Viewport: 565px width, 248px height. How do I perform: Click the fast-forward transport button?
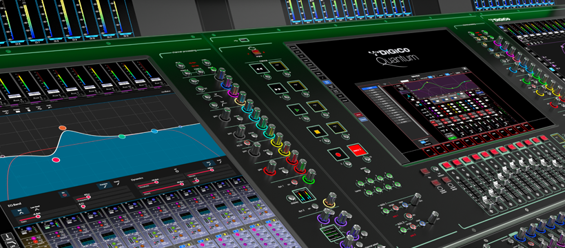[277, 88]
